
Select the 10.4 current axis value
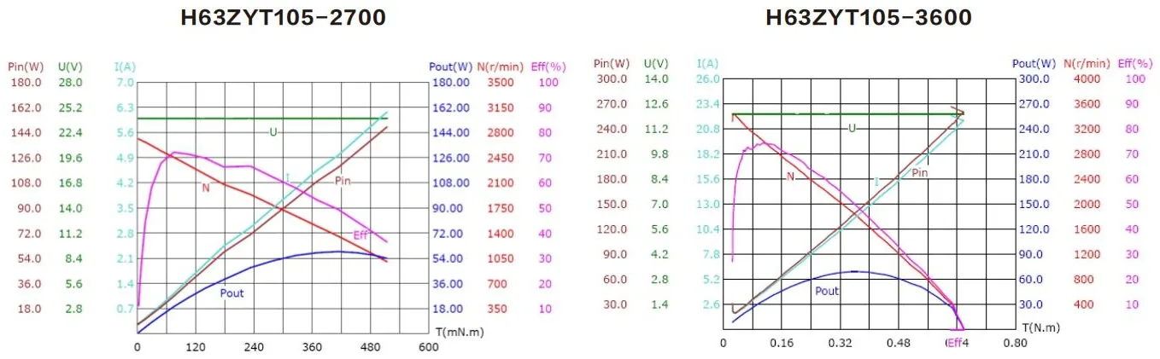(708, 230)
